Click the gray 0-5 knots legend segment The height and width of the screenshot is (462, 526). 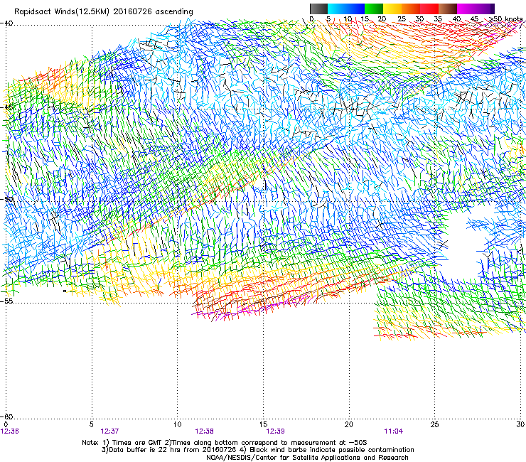pos(318,9)
